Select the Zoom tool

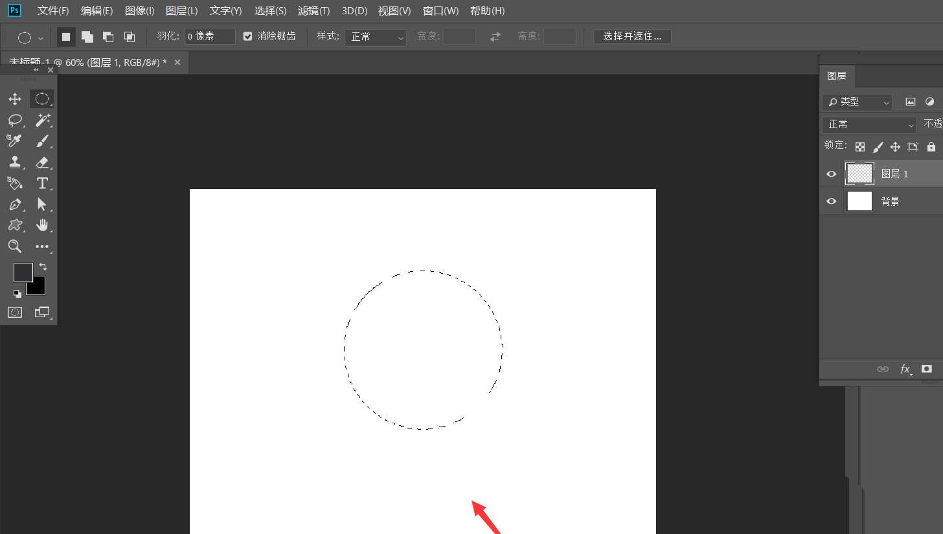pyautogui.click(x=15, y=247)
